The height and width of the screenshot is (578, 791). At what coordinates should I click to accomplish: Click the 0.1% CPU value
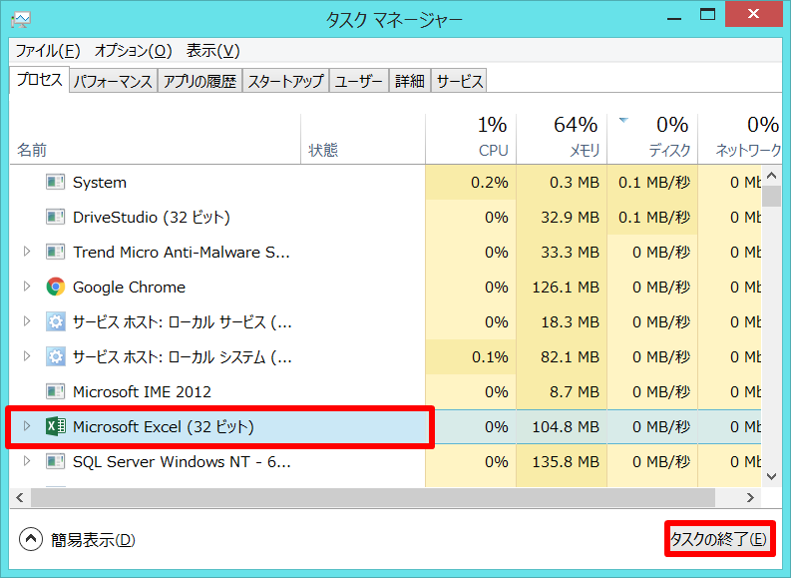pos(490,357)
